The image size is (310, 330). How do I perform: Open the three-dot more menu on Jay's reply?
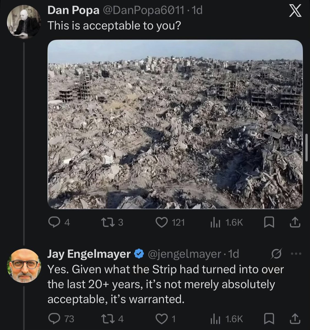(x=296, y=254)
